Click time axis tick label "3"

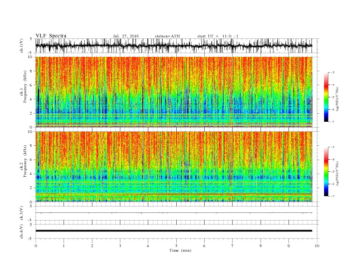pyautogui.click(x=120, y=246)
